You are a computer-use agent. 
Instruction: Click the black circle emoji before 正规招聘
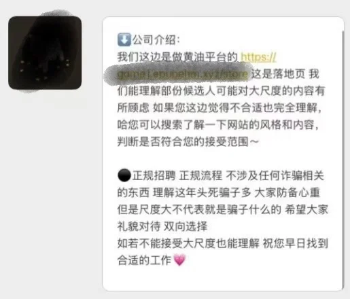pyautogui.click(x=124, y=175)
